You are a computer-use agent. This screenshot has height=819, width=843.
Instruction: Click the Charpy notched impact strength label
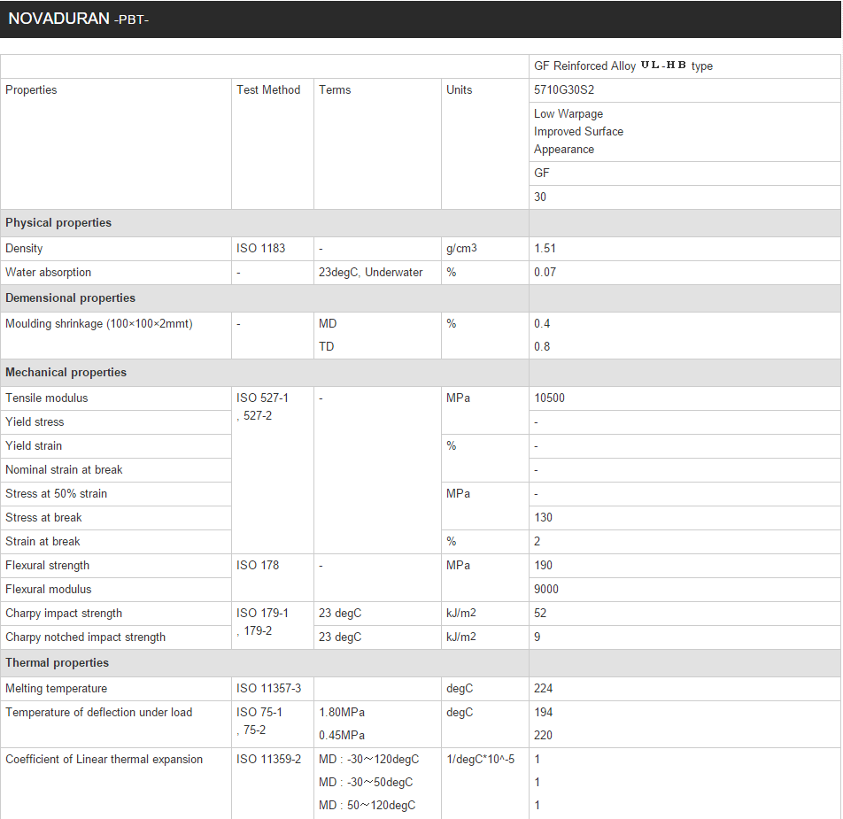click(x=86, y=637)
